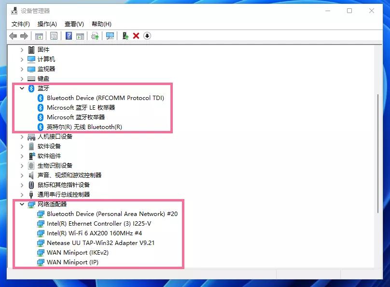This screenshot has width=390, height=287.
Task: Expand the 生物识别设备 category
Action: coord(22,166)
